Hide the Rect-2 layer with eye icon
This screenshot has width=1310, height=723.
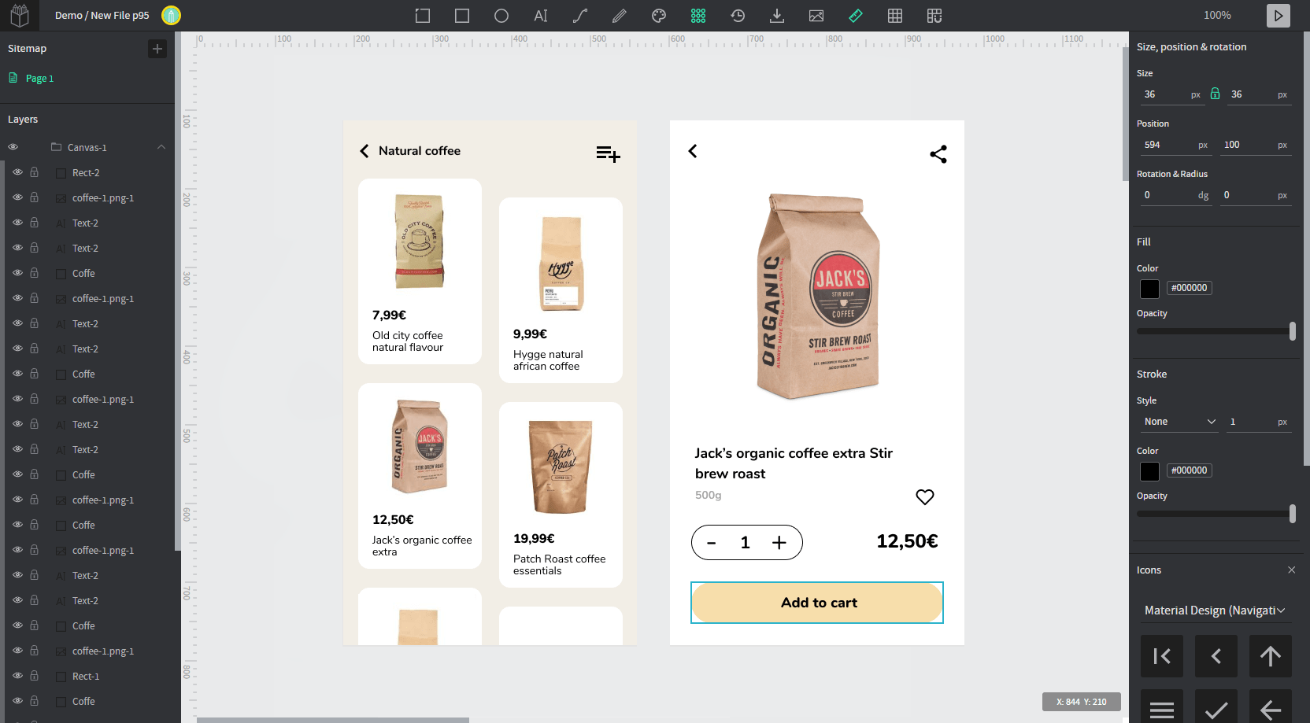(17, 172)
